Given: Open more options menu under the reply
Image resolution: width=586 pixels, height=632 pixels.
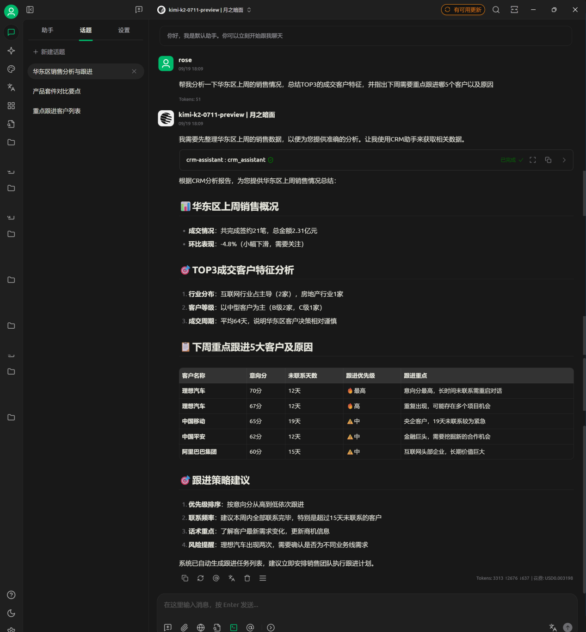Looking at the screenshot, I should 263,578.
